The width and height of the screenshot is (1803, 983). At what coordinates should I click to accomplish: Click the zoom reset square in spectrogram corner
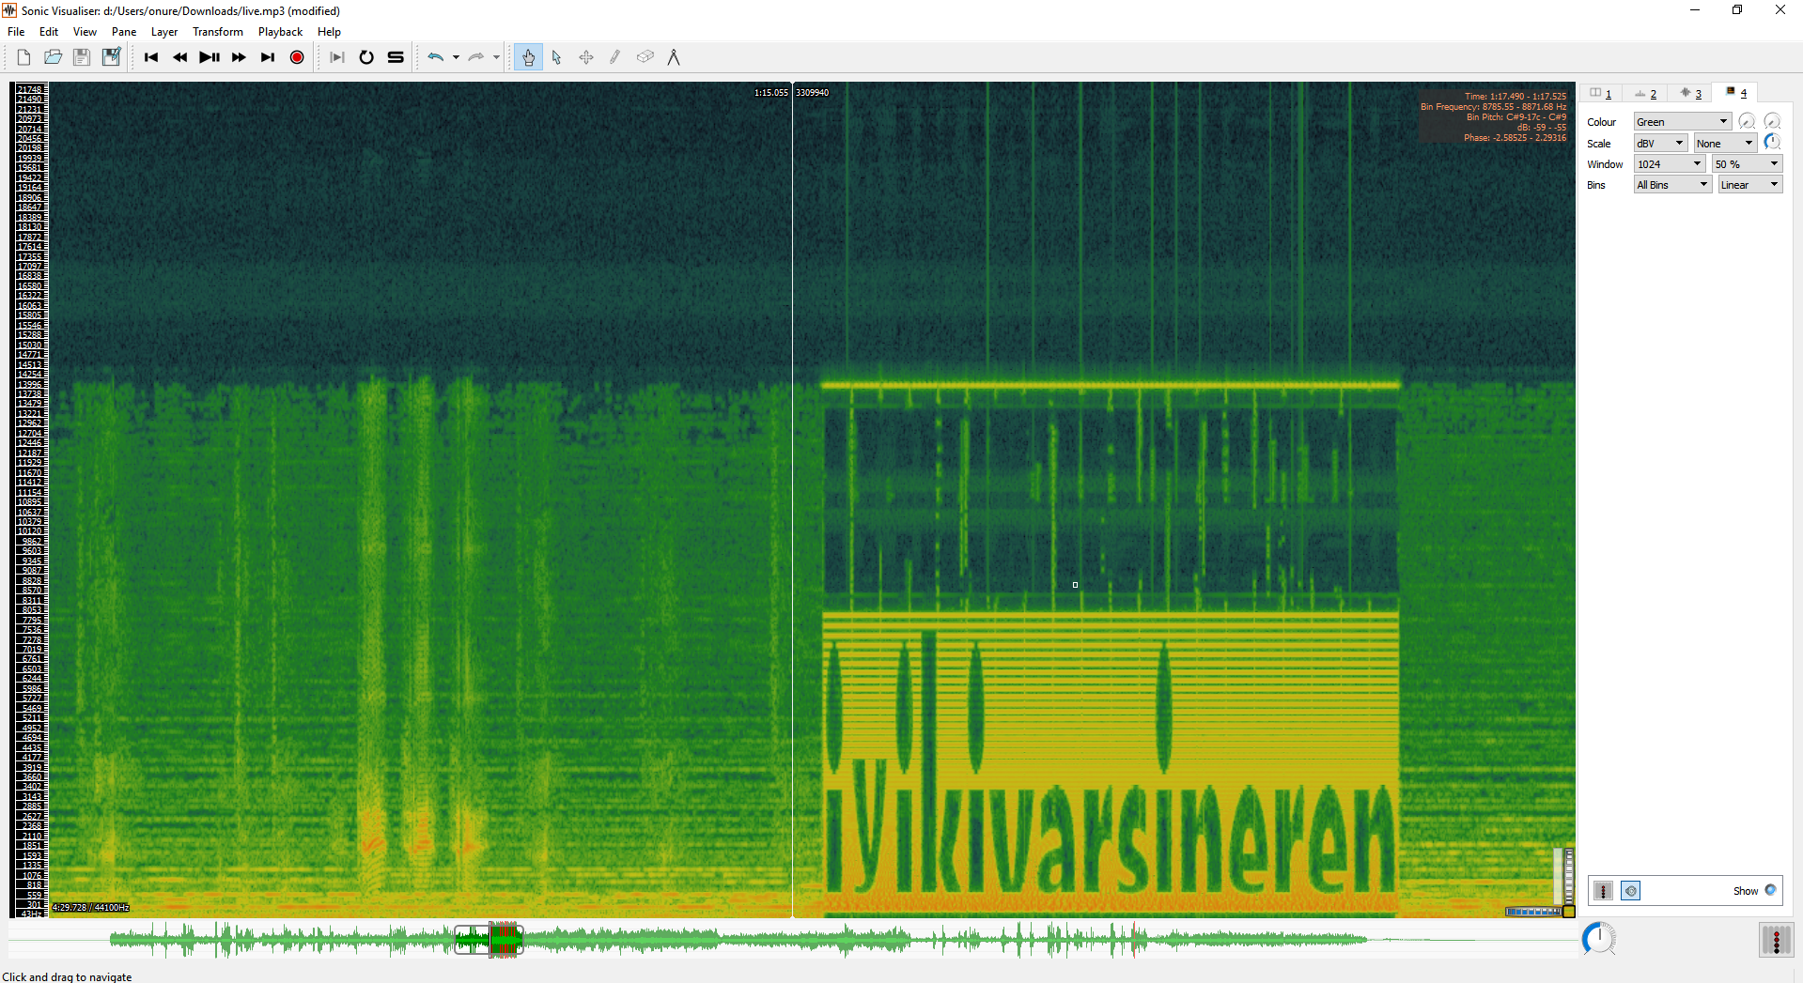coord(1569,912)
